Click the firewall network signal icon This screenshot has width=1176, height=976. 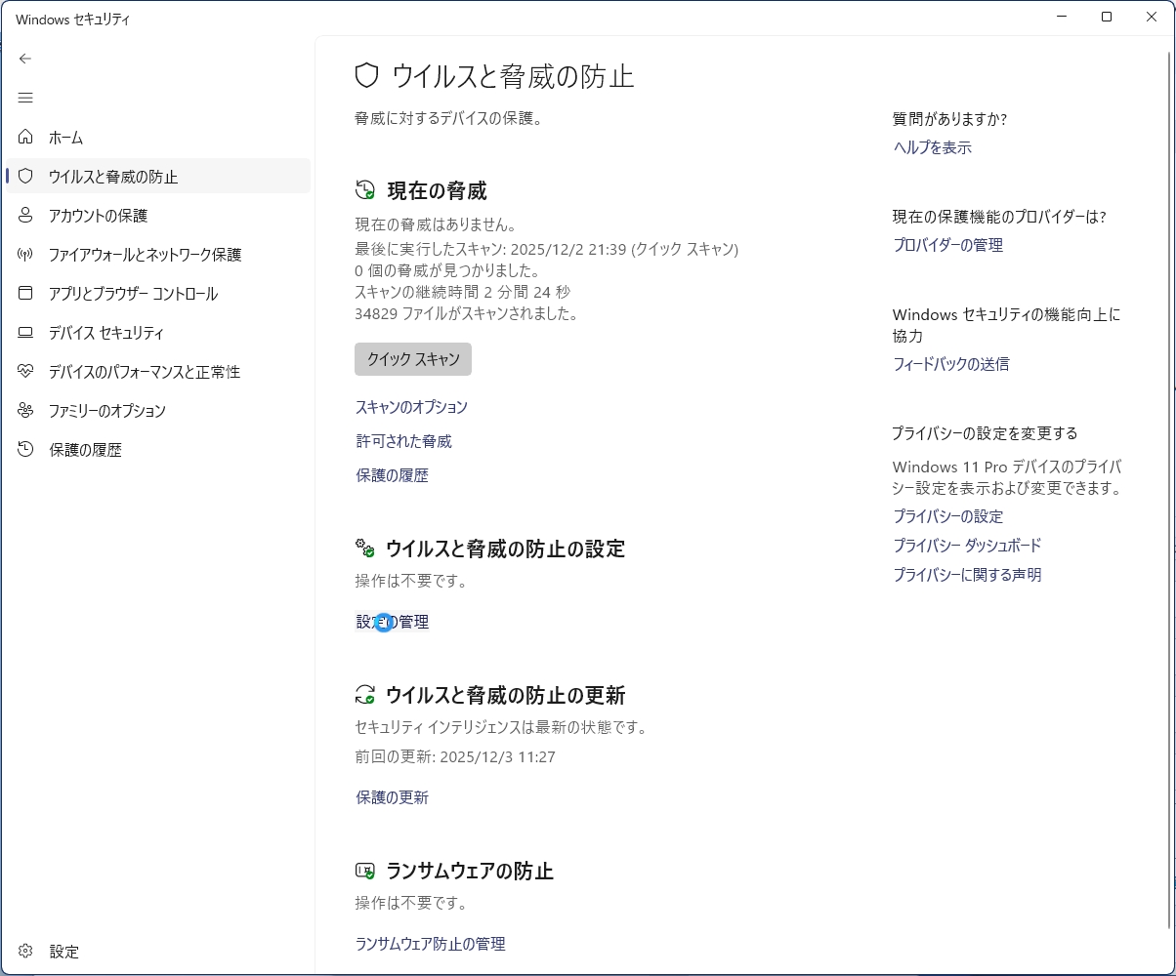(26, 255)
